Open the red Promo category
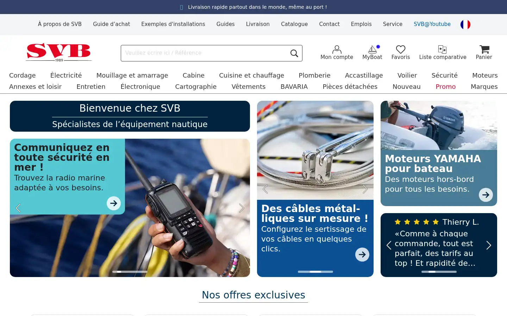Image resolution: width=507 pixels, height=316 pixels. pos(445,87)
